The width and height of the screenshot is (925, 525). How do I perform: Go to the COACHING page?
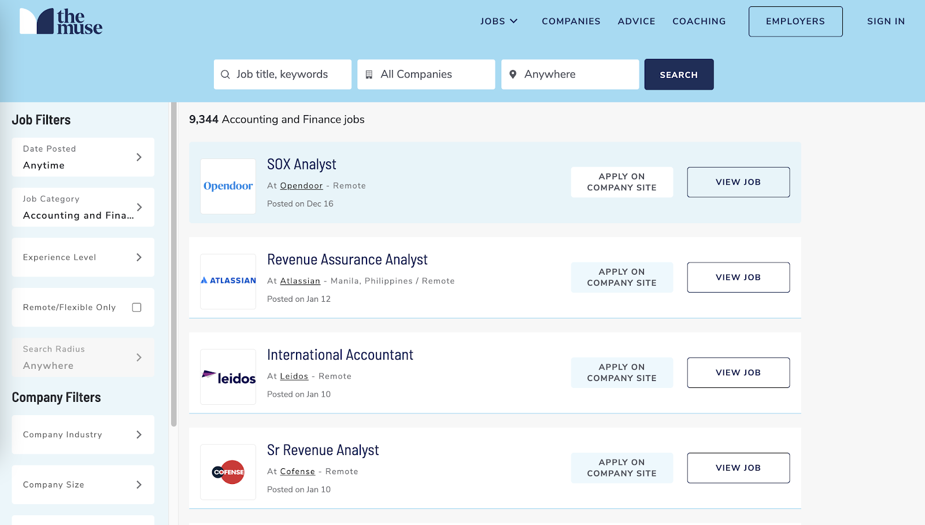click(699, 21)
